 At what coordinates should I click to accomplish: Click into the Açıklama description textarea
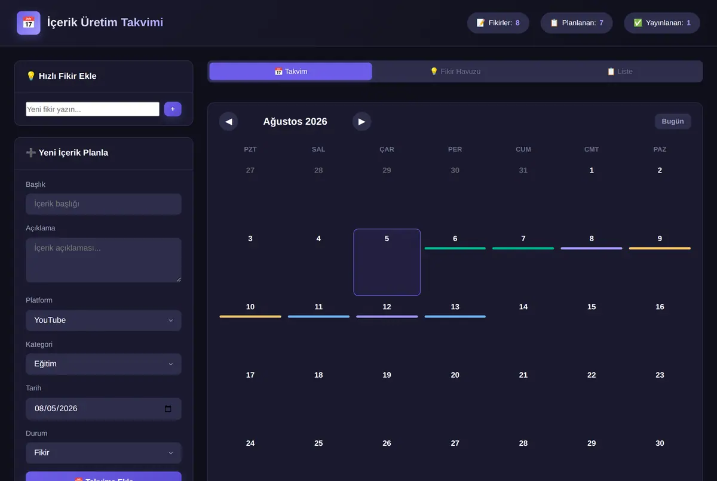tap(103, 260)
